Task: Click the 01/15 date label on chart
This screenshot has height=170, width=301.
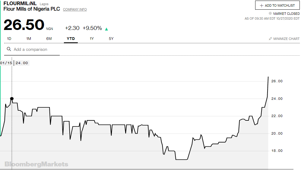Action: [6, 63]
